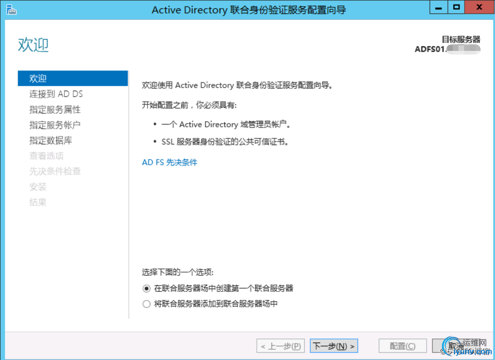The height and width of the screenshot is (360, 495).
Task: Click the text 开始配置之前，你必须具有:
Action: click(x=189, y=105)
